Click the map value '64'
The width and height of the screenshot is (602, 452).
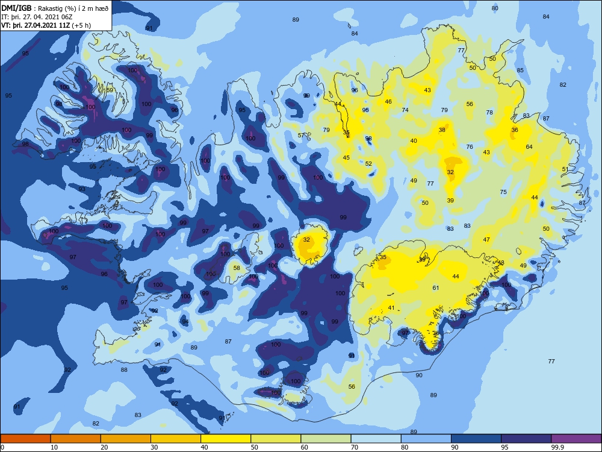coord(529,147)
